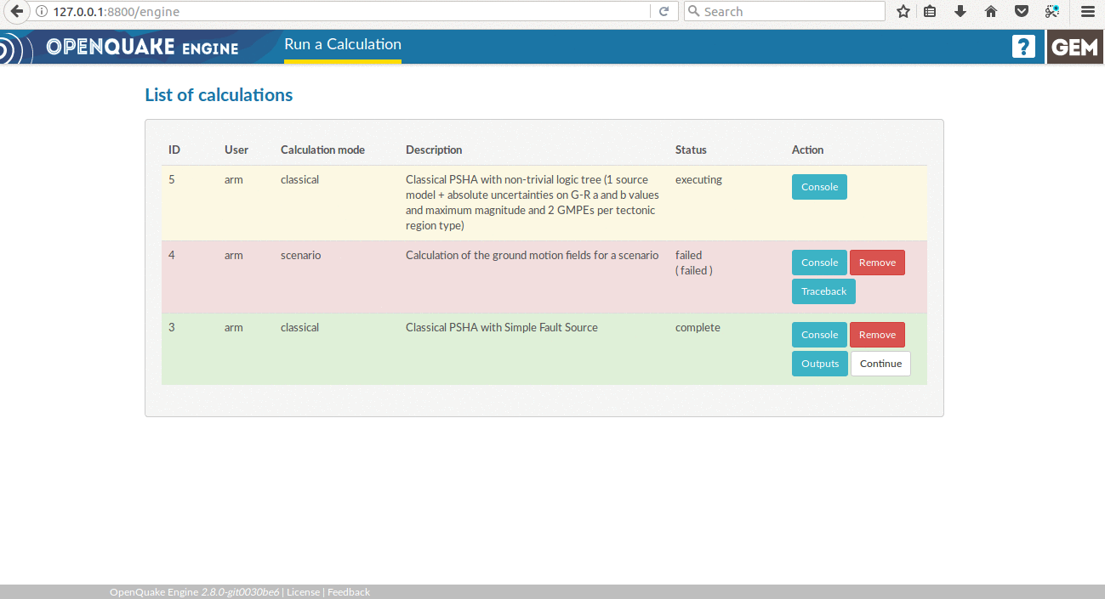
Task: Click the GEM logo
Action: pyautogui.click(x=1075, y=47)
